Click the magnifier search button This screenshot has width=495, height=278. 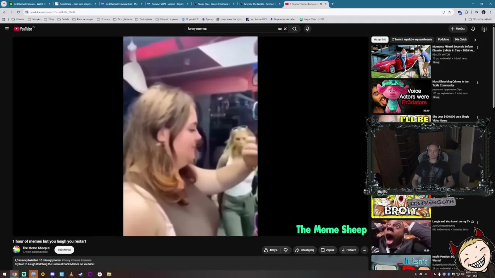[x=294, y=29]
